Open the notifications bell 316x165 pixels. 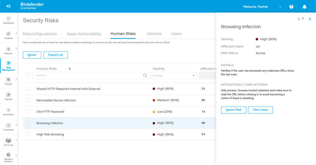[x=304, y=6]
